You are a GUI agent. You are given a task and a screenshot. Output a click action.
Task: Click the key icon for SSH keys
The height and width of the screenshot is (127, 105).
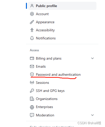32,91
